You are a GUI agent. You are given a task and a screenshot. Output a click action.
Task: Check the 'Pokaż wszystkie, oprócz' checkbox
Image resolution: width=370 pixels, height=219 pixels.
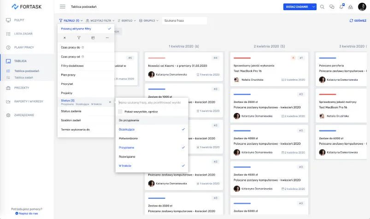tap(120, 111)
